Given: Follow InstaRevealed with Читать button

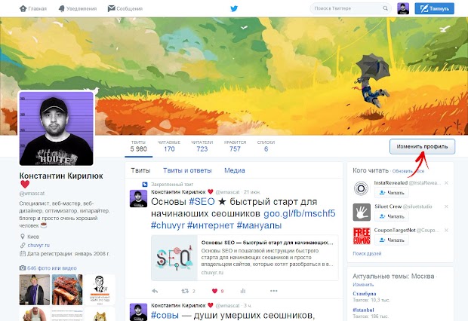Looking at the screenshot, I should 392,193.
